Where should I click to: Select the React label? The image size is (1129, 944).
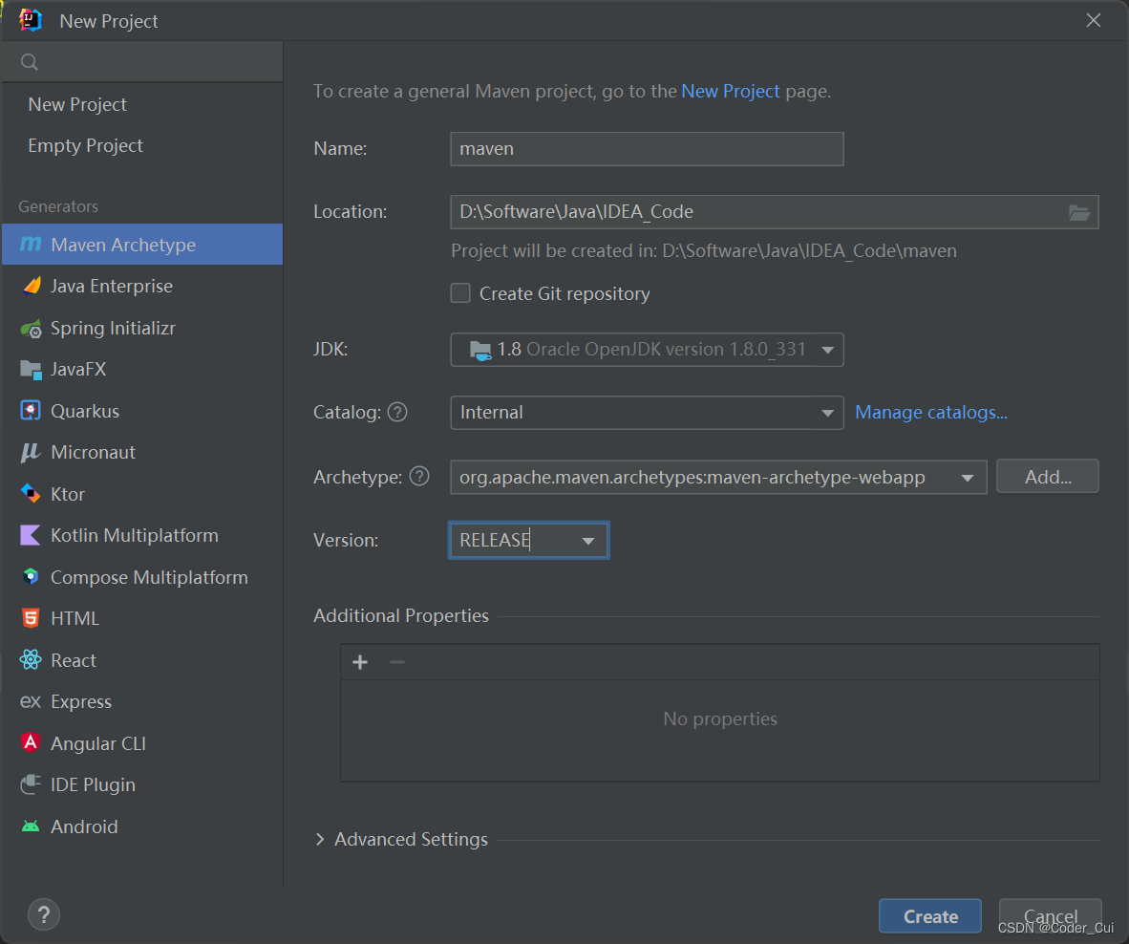(x=74, y=660)
